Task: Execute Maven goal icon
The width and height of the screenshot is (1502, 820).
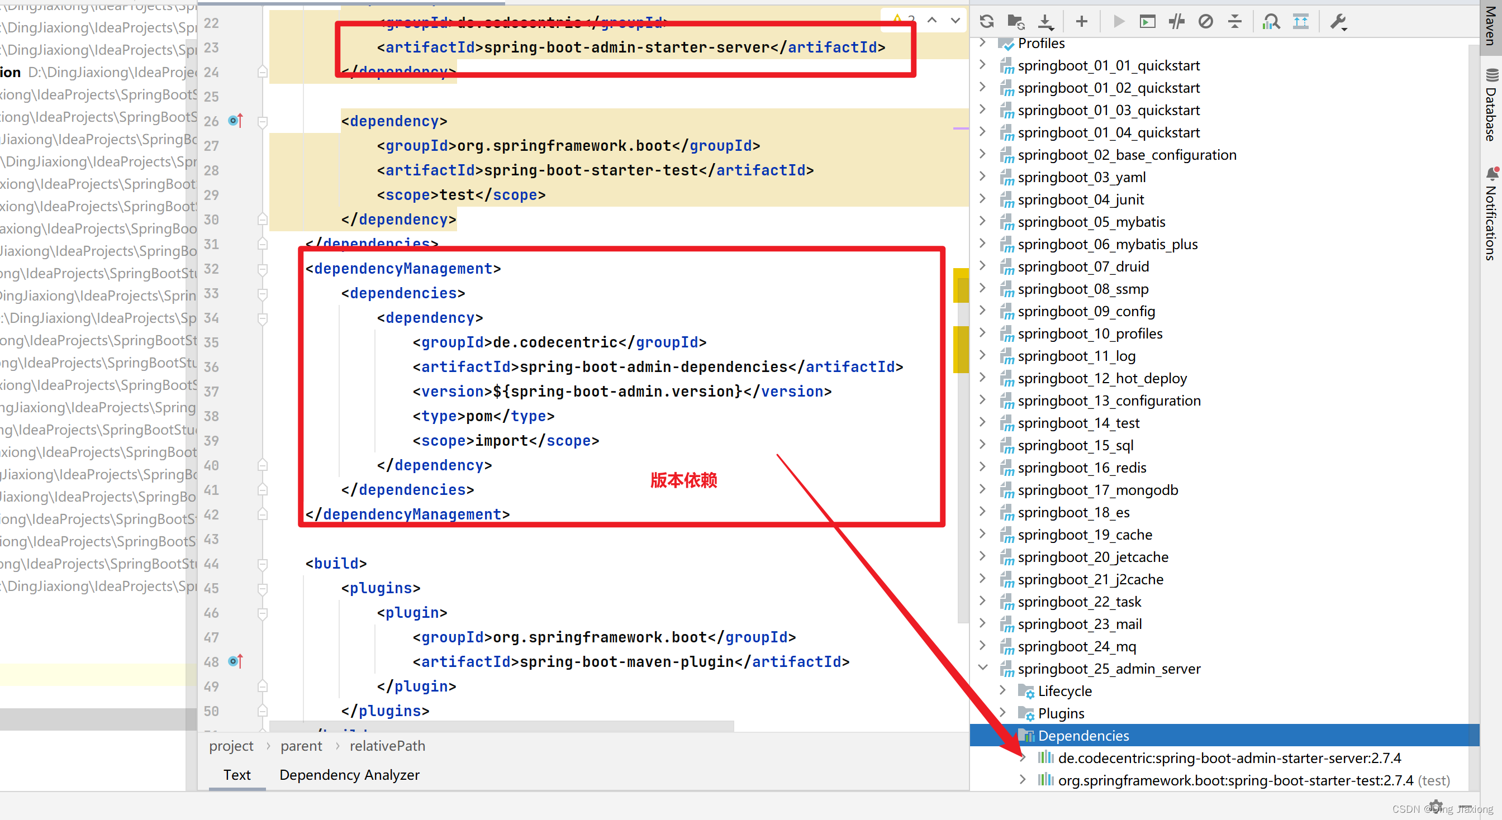Action: tap(1148, 22)
